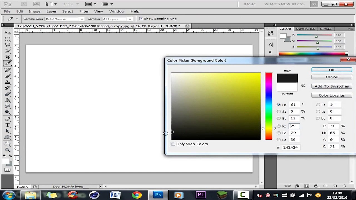Select the Quick Selection tool
Image resolution: width=356 pixels, height=200 pixels.
click(8, 51)
